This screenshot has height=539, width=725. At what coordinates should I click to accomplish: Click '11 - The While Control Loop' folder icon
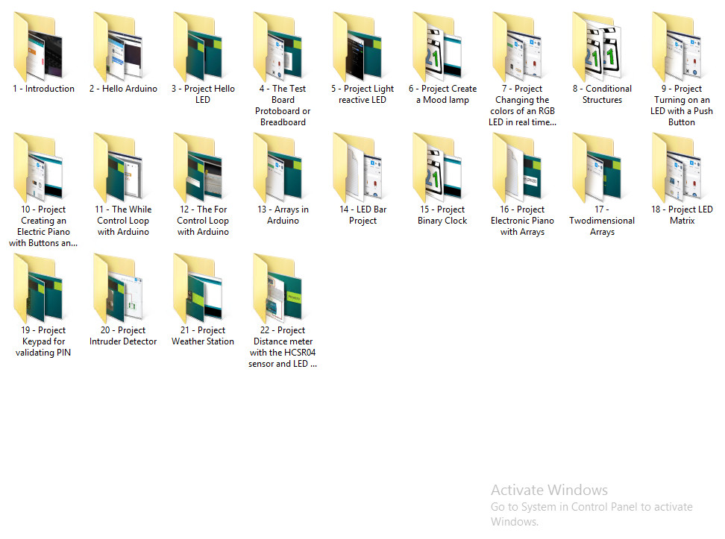[x=118, y=167]
